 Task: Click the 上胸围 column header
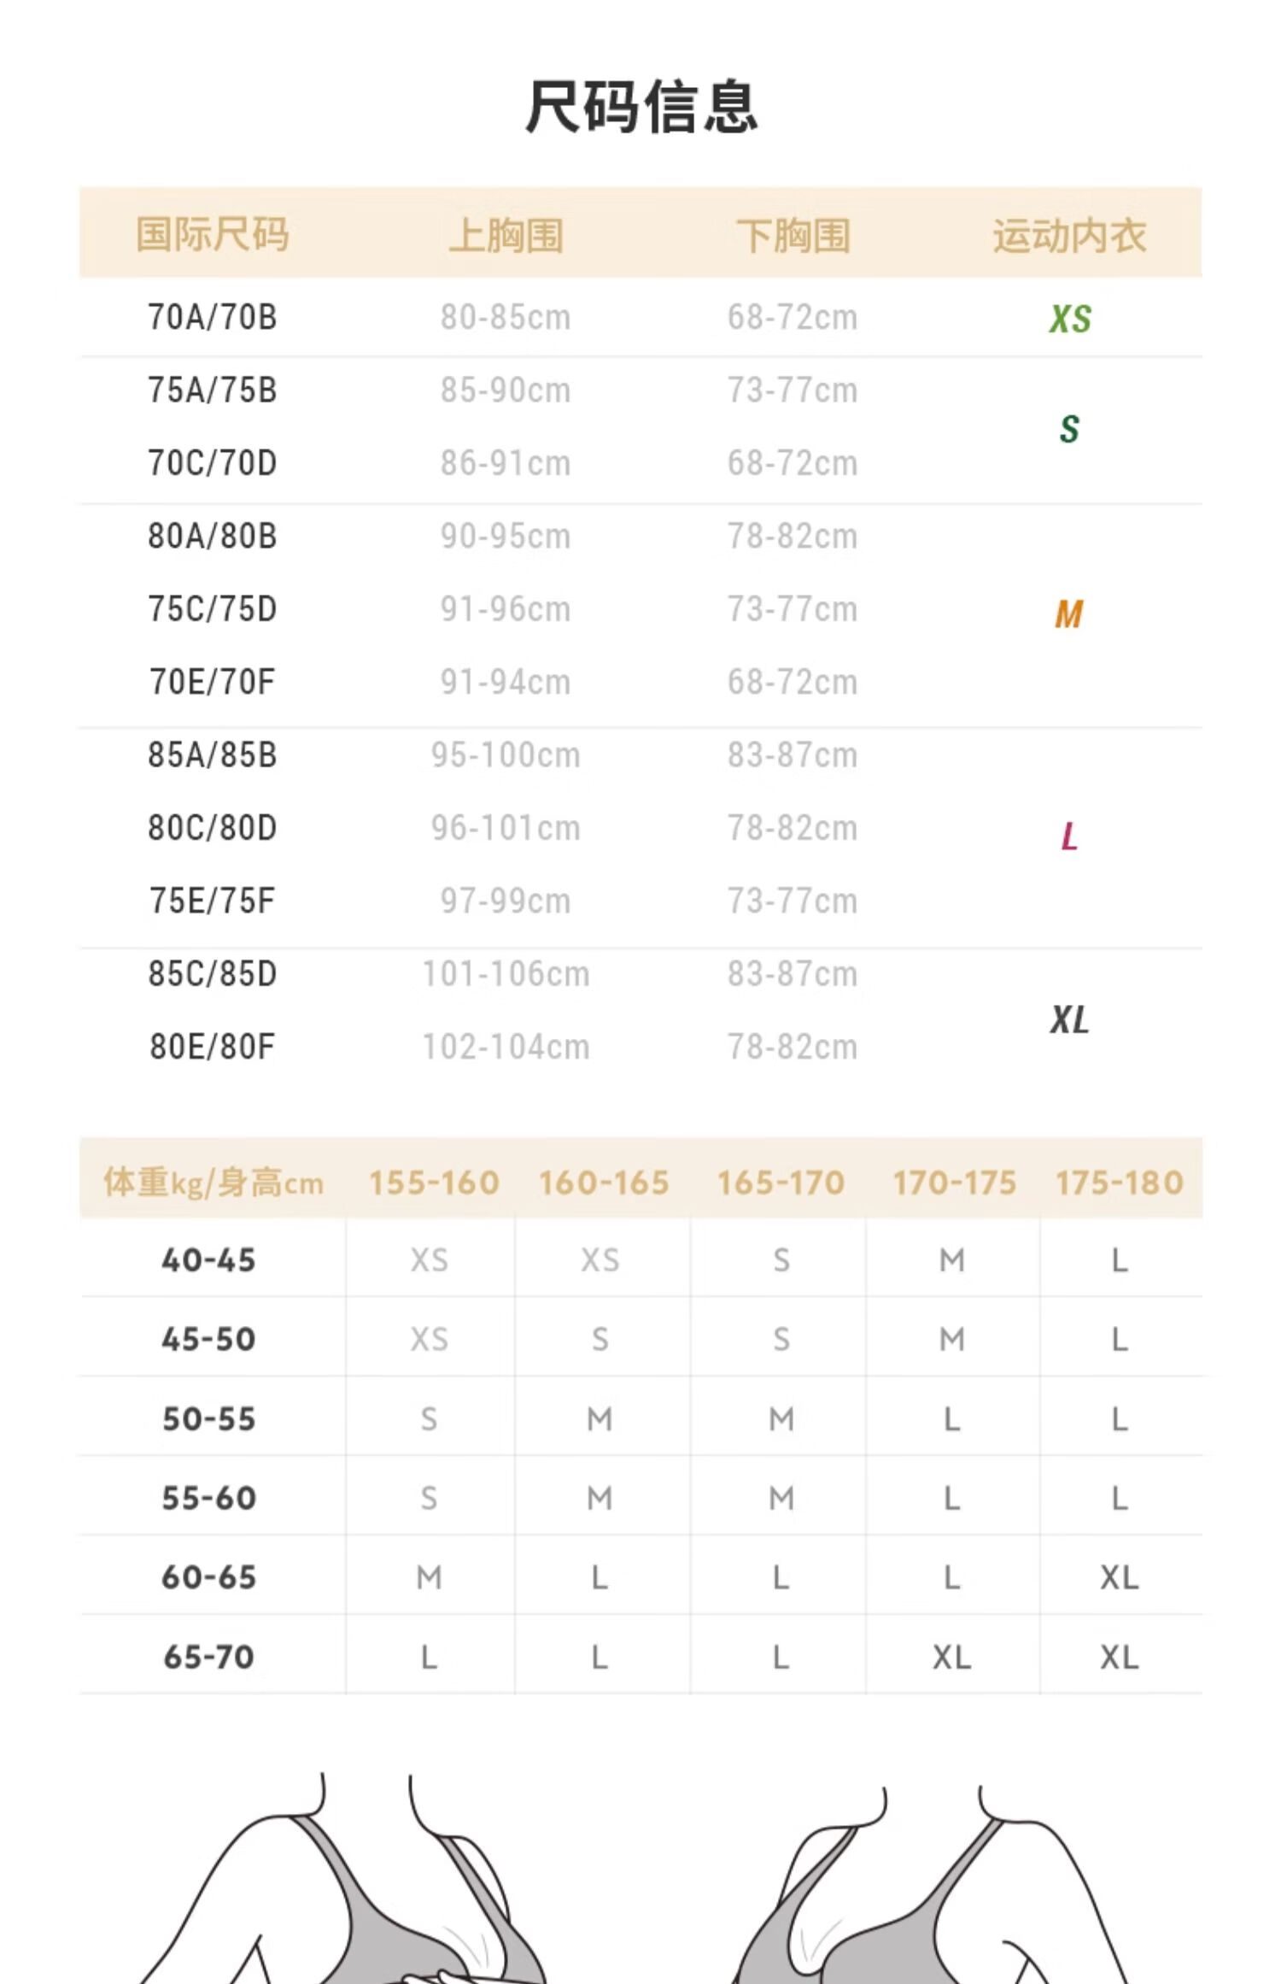coord(506,235)
